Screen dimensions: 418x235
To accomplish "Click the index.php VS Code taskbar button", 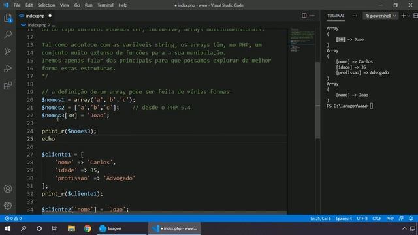I will pyautogui.click(x=174, y=228).
